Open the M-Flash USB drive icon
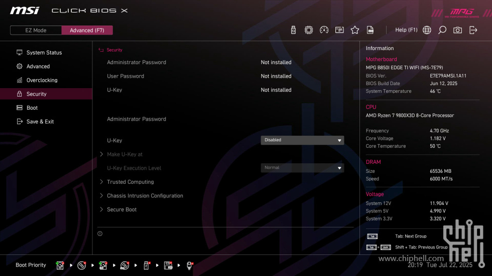Screen dimensions: 492x276 pyautogui.click(x=293, y=30)
